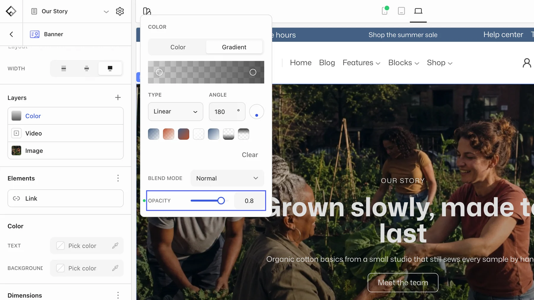Click the opacity slider handle
The image size is (534, 300).
pyautogui.click(x=221, y=201)
